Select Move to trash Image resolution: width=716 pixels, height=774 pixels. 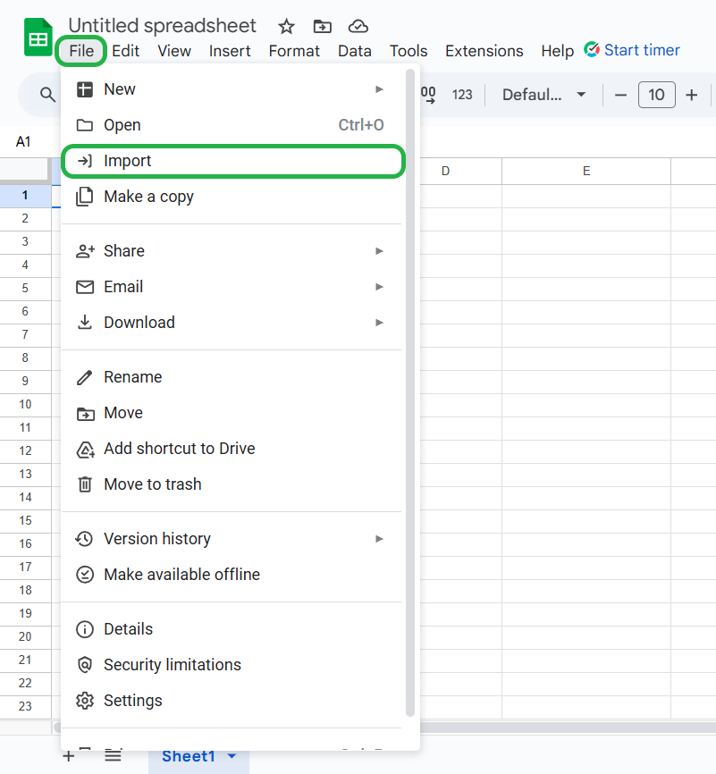click(x=232, y=484)
